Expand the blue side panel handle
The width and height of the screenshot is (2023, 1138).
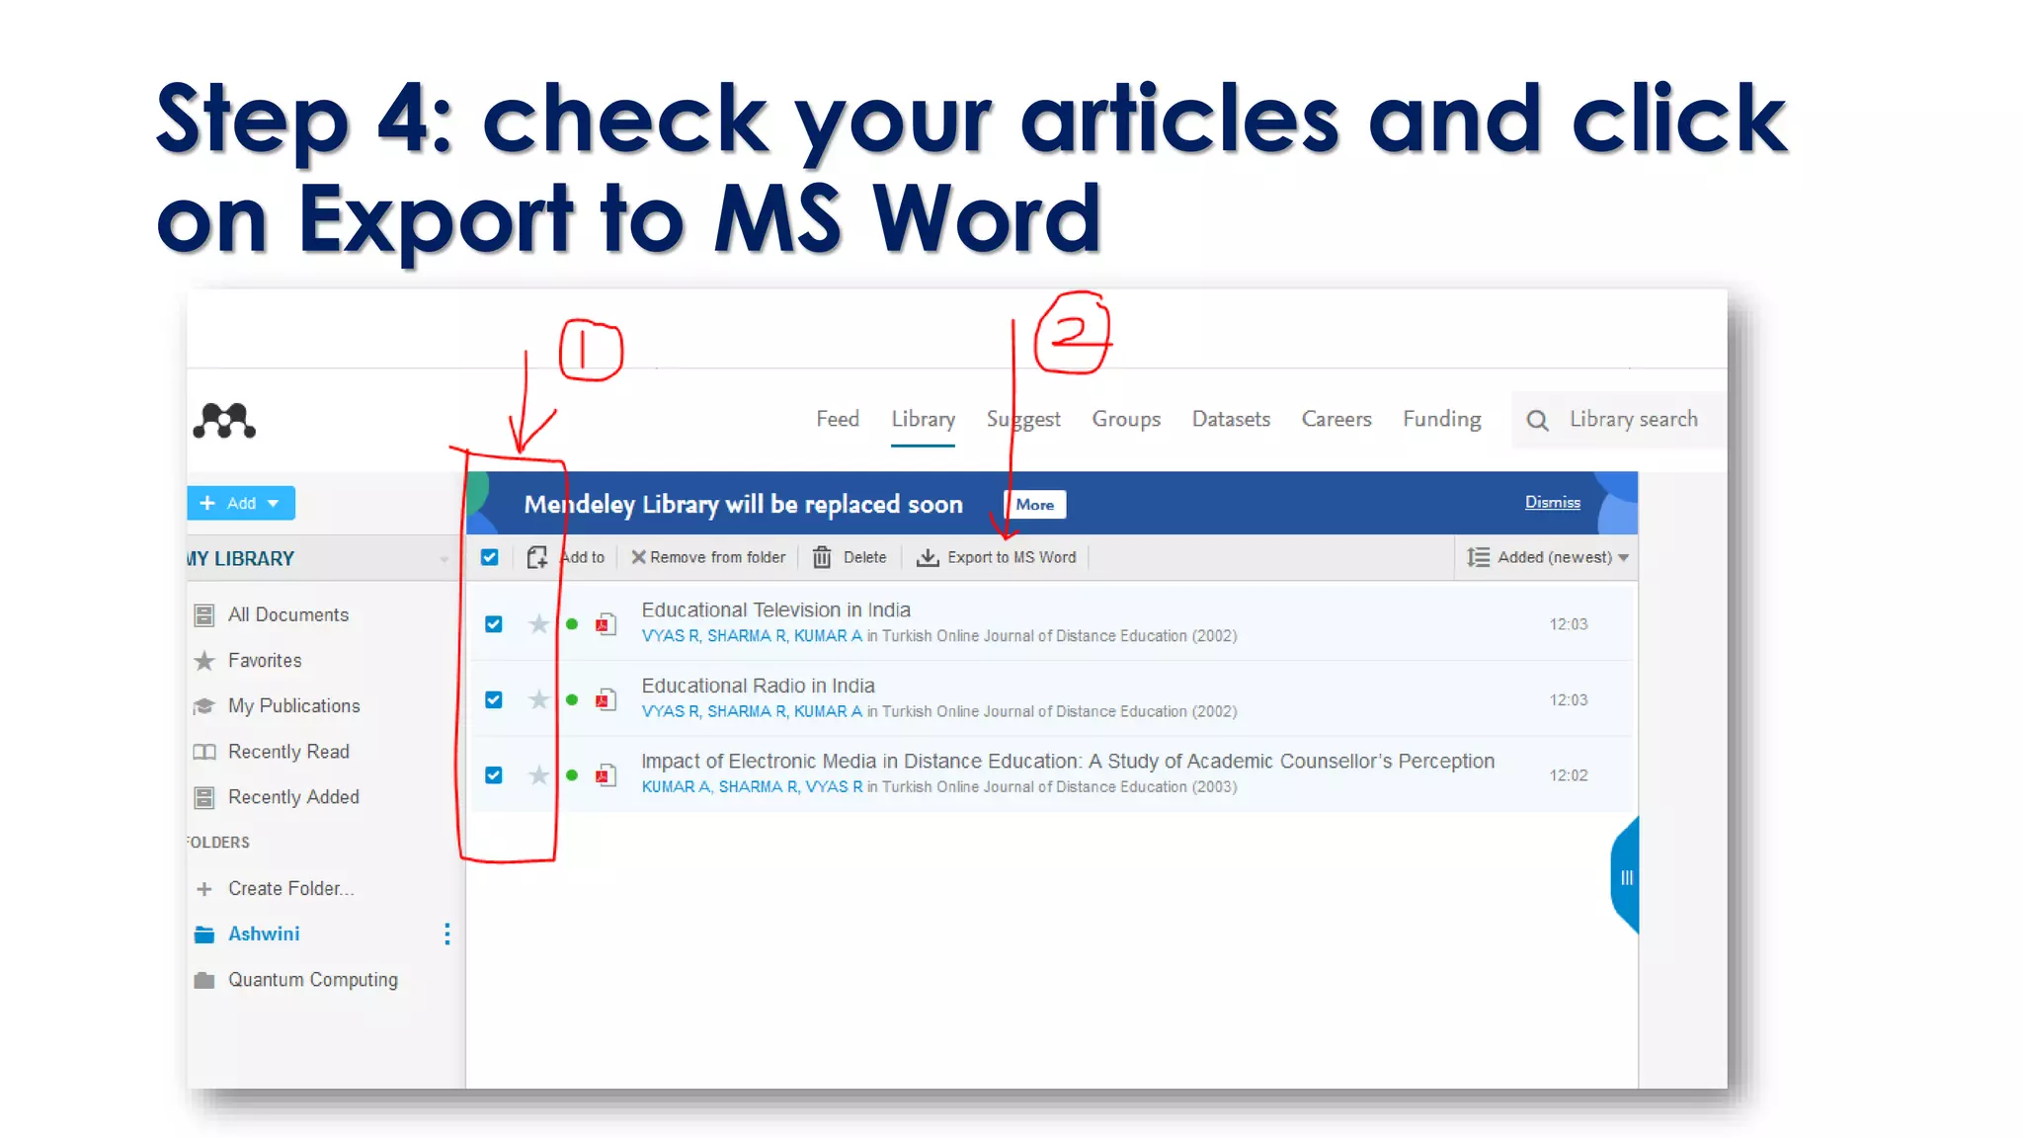1625,877
